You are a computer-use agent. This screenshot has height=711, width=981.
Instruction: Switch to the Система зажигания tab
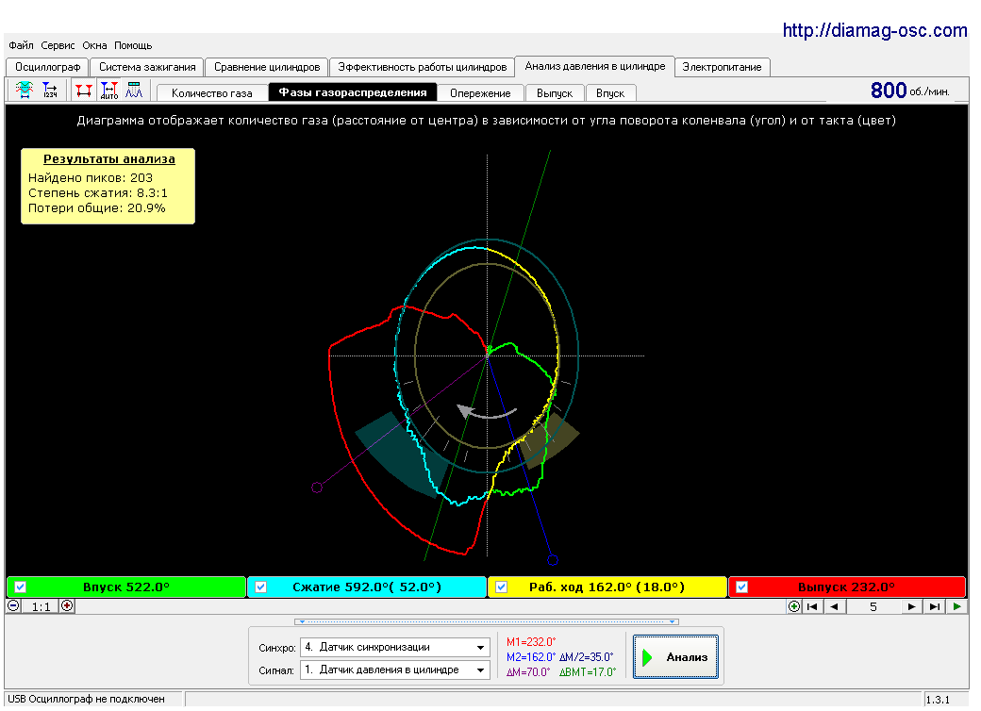click(147, 67)
